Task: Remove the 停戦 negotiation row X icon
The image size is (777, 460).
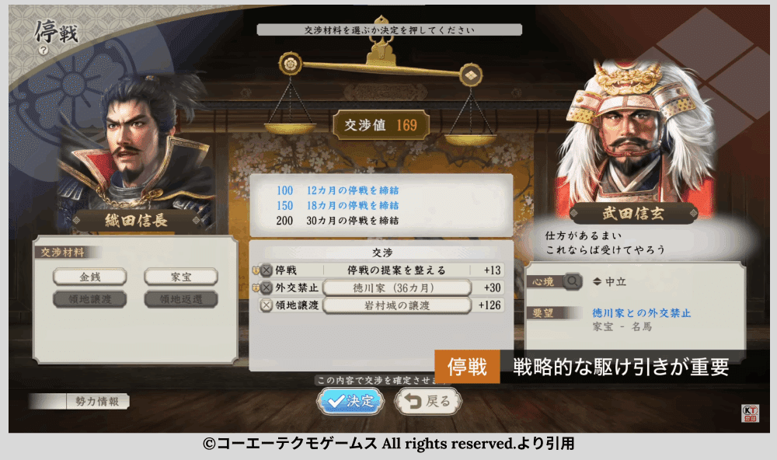Action: click(x=267, y=270)
